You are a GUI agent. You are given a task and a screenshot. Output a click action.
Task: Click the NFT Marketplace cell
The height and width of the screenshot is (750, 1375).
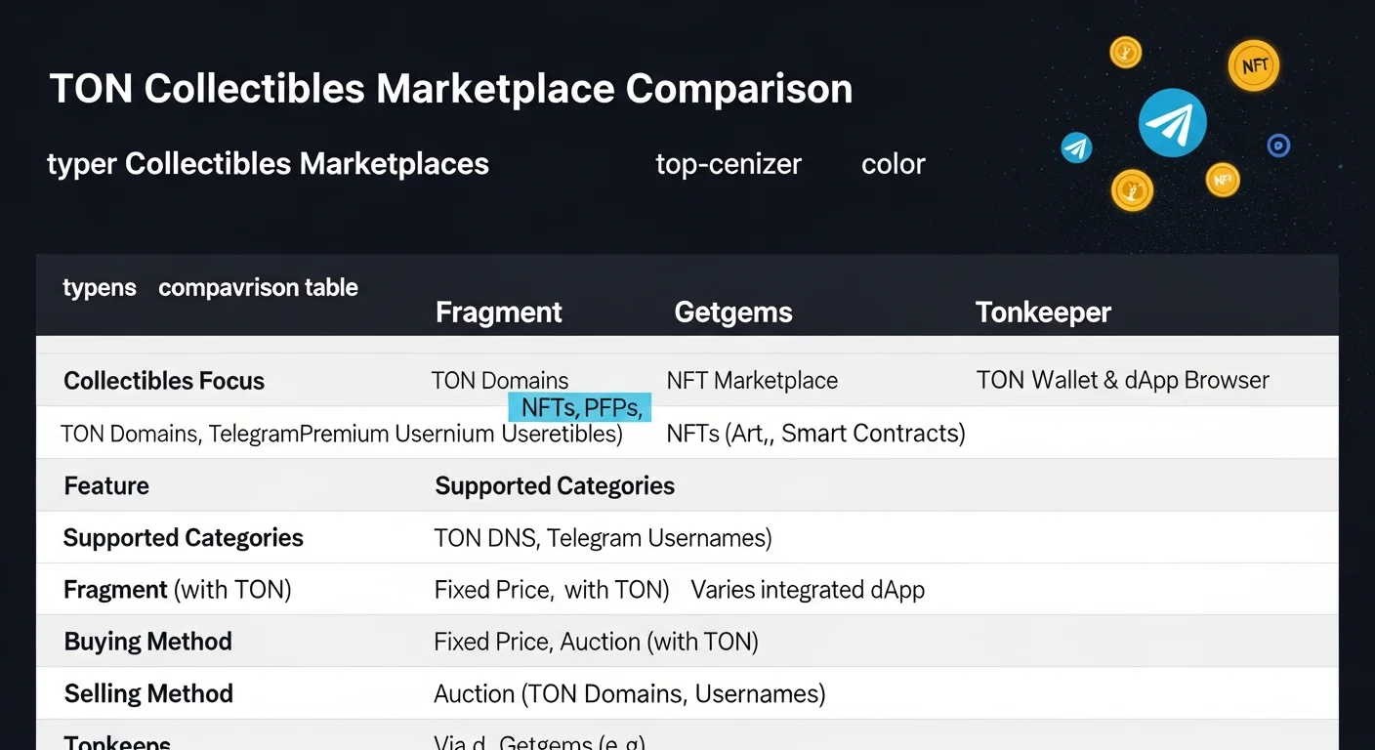(752, 381)
